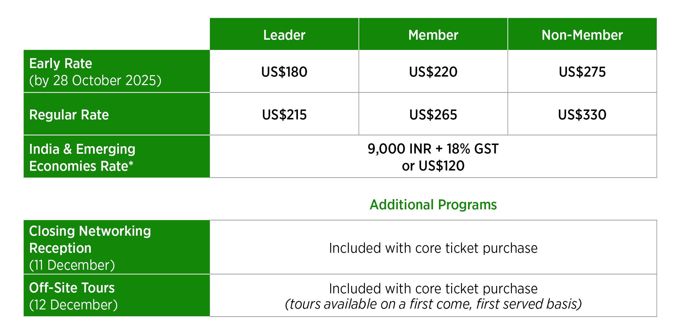The height and width of the screenshot is (335, 681).
Task: Click the US$275 Non-Member early price
Action: pyautogui.click(x=582, y=72)
